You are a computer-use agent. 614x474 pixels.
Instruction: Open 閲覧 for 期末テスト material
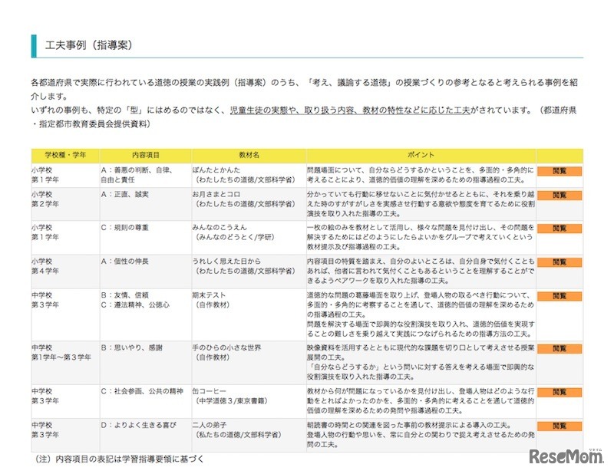pyautogui.click(x=560, y=296)
